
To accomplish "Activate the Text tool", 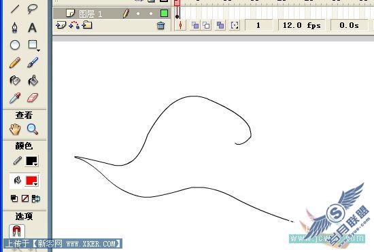I will coord(32,27).
